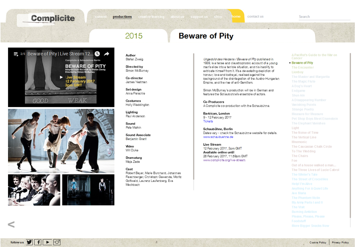This screenshot has height=247, width=355.
Task: Select Lionboy production
Action: [297, 72]
